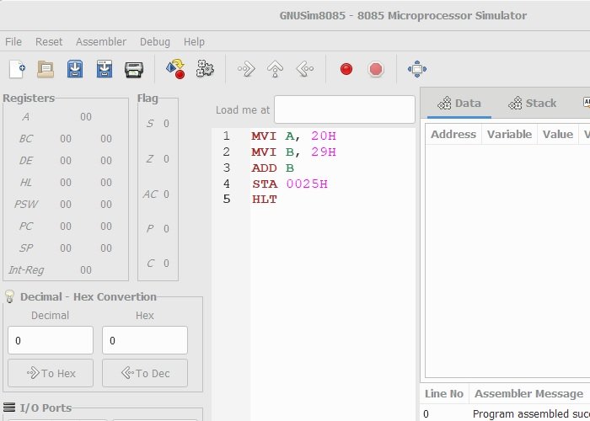This screenshot has height=421, width=590.
Task: Click the BC register label
Action: coord(26,139)
